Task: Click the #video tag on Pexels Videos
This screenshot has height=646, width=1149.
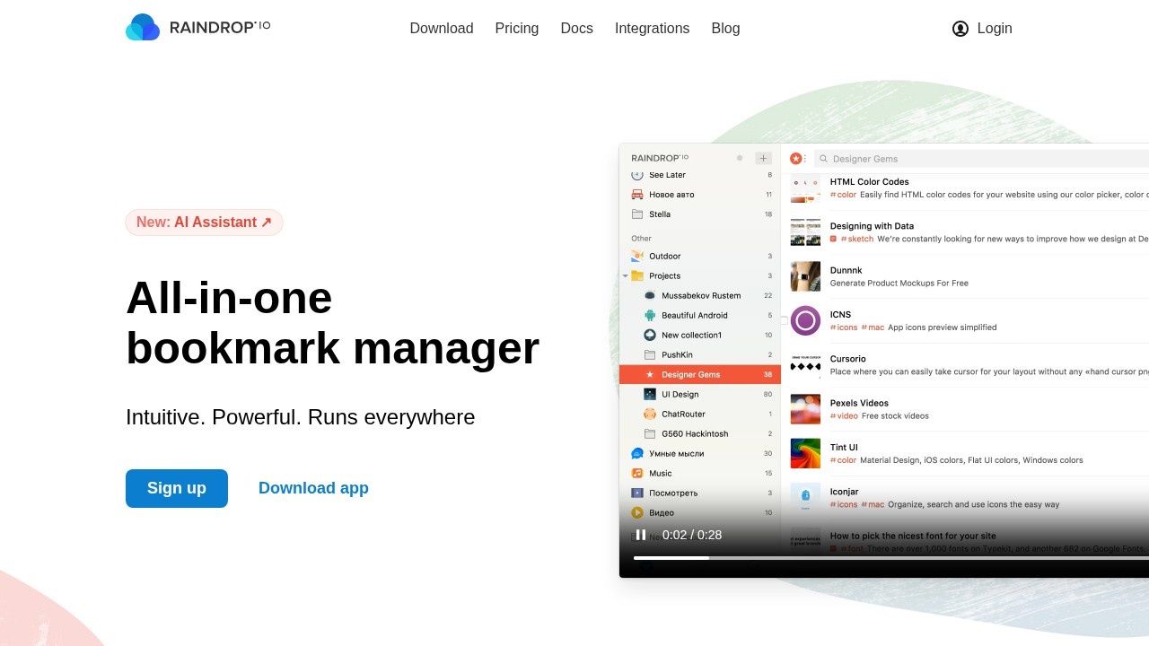Action: pyautogui.click(x=844, y=415)
